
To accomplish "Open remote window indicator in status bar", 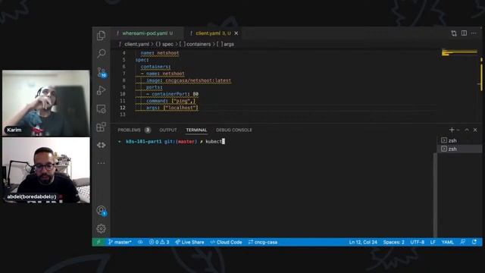I will 99,242.
